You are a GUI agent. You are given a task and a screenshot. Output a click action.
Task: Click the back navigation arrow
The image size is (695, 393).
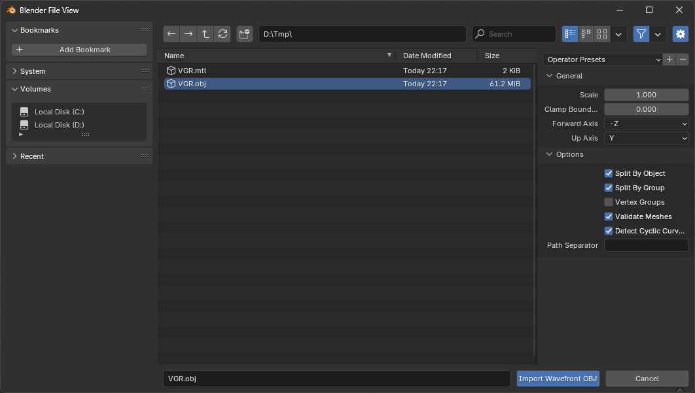(x=171, y=33)
